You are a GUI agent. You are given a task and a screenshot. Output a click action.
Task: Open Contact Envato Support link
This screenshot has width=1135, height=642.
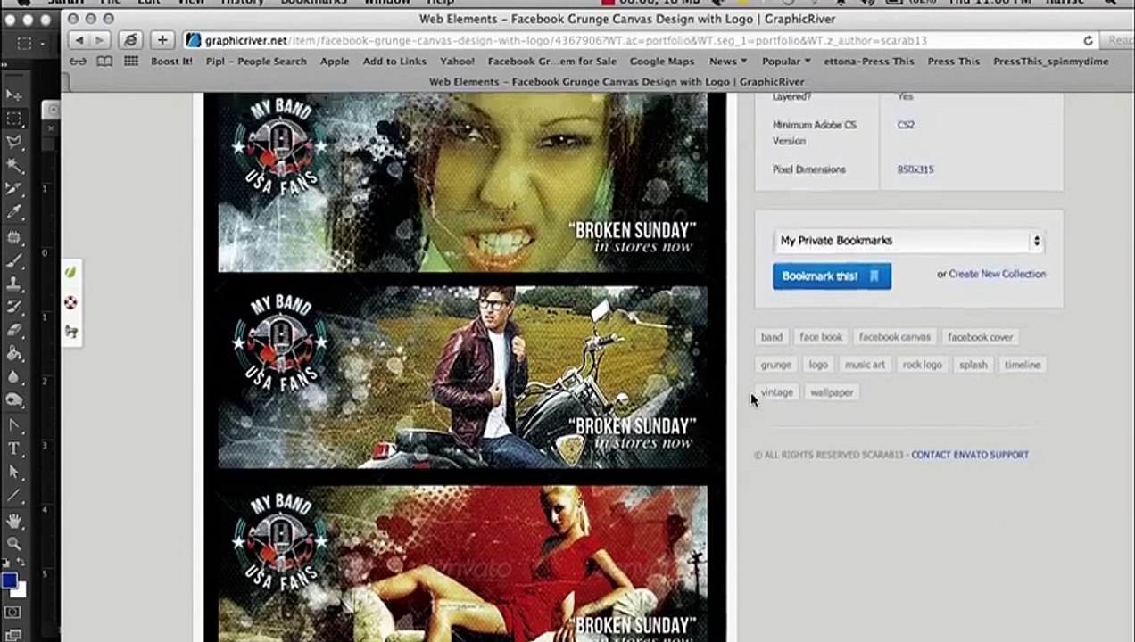970,455
